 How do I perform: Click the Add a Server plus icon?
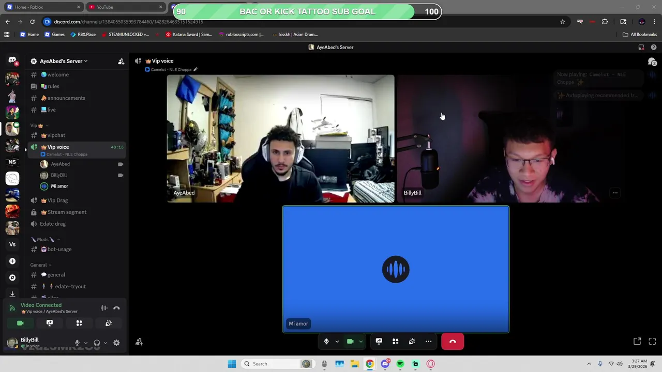[12, 261]
